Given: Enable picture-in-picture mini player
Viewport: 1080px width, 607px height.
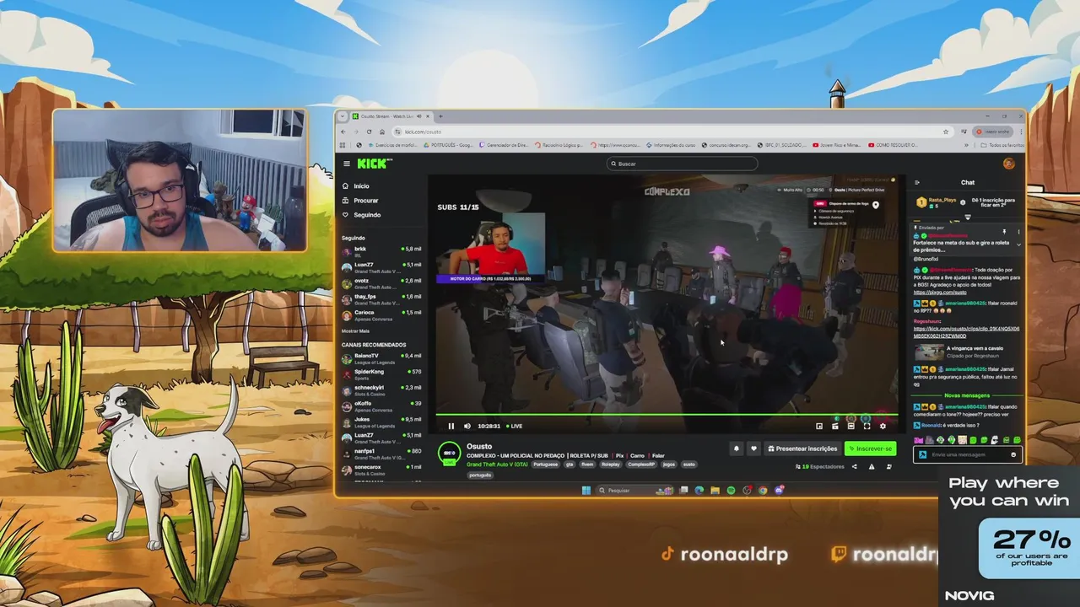Looking at the screenshot, I should point(818,426).
